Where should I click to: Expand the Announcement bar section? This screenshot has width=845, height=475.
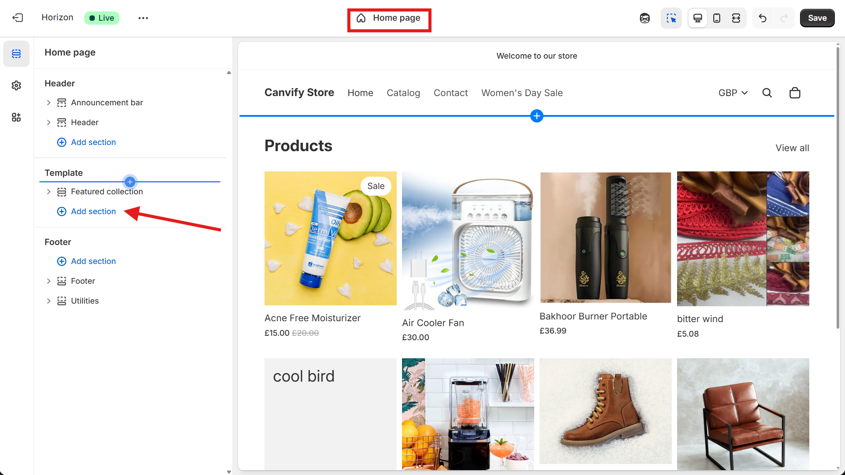[x=48, y=102]
